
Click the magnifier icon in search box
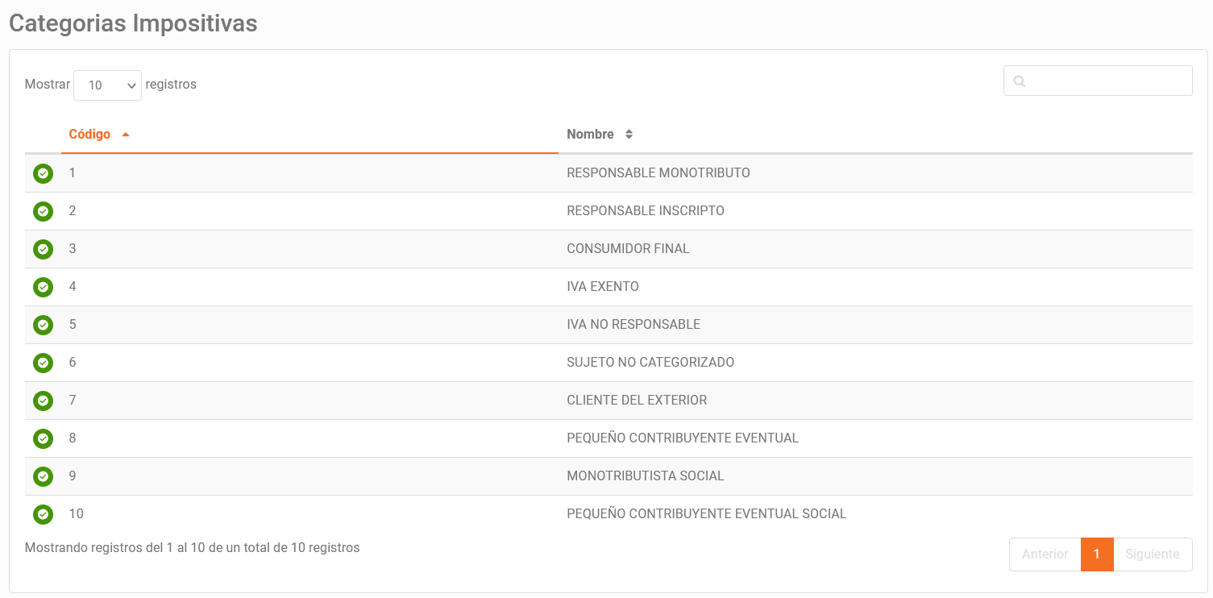[x=1020, y=81]
